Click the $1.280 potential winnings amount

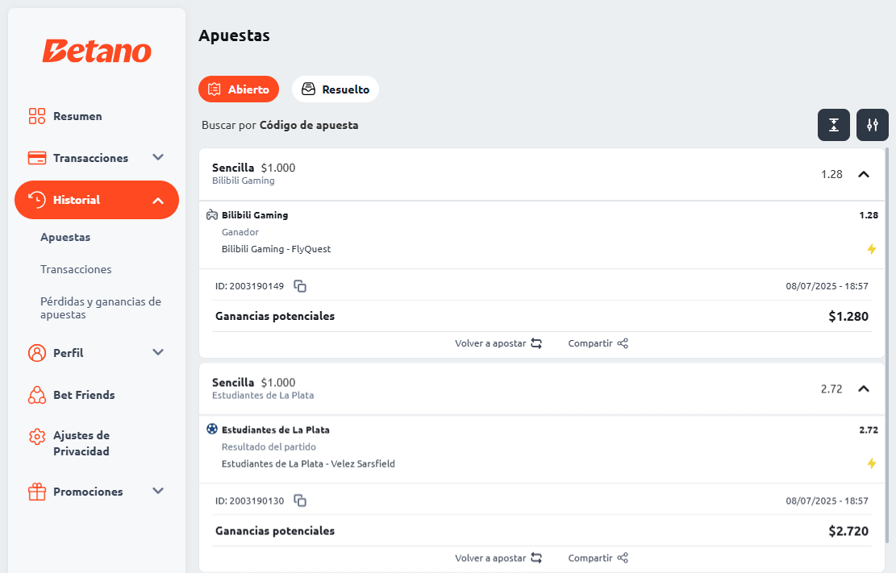click(848, 317)
